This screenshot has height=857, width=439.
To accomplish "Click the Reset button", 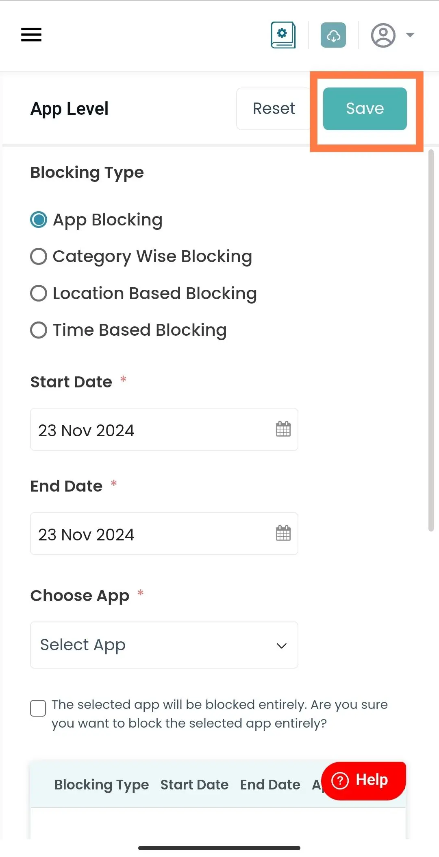I will tap(274, 109).
